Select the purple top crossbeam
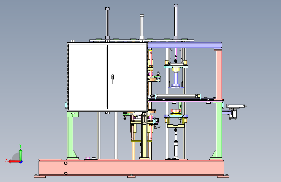The width and height of the screenshot is (281, 182). coord(185,45)
